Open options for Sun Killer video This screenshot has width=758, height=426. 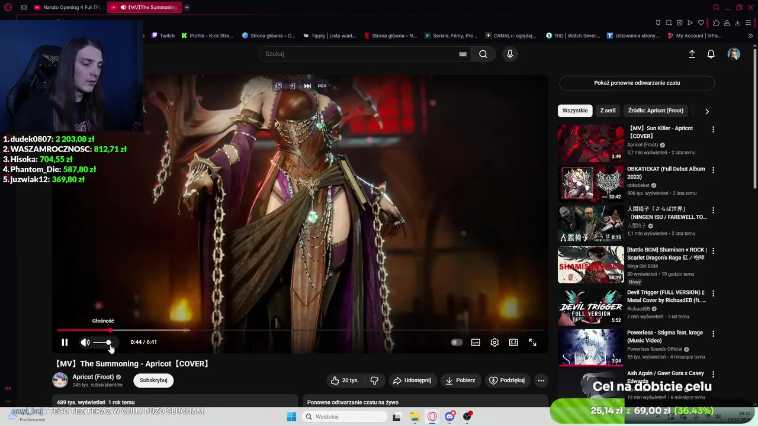pyautogui.click(x=713, y=129)
